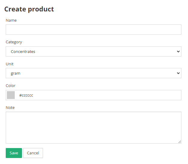The height and width of the screenshot is (164, 188).
Task: Click the 'gram' selected value text
Action: point(15,73)
